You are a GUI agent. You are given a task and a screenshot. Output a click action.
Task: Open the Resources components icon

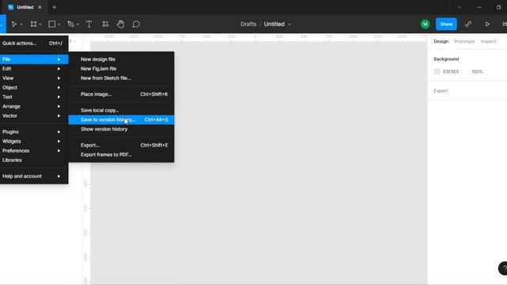[105, 25]
